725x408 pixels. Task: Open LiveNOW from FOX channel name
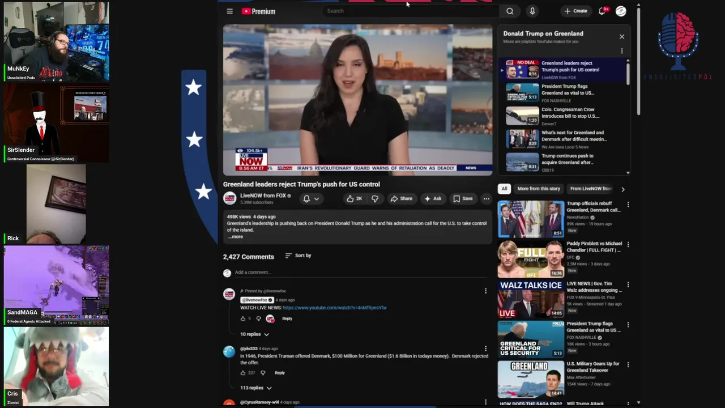263,195
